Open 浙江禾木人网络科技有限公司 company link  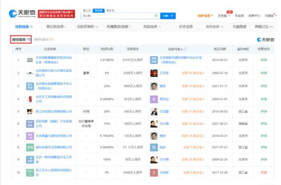[54, 172]
